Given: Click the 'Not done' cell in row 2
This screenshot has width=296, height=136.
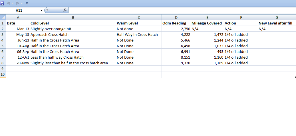Looking at the screenshot, I should click(x=139, y=29).
